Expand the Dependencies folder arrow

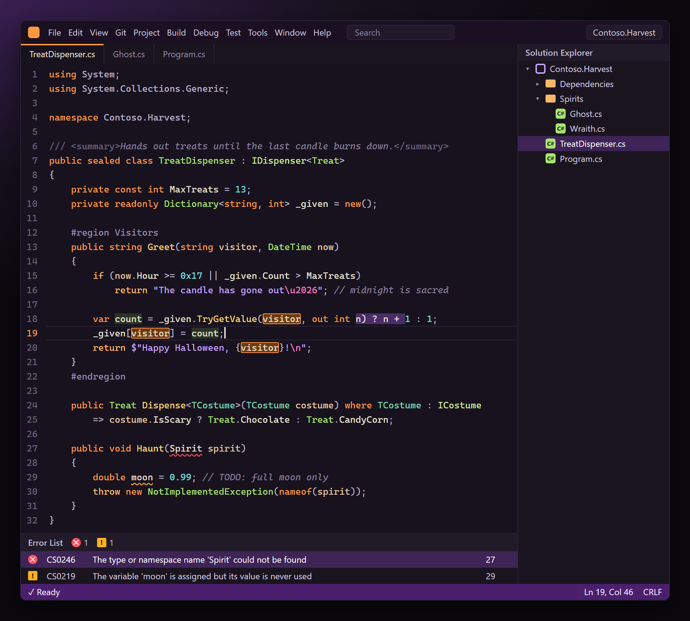coord(538,84)
